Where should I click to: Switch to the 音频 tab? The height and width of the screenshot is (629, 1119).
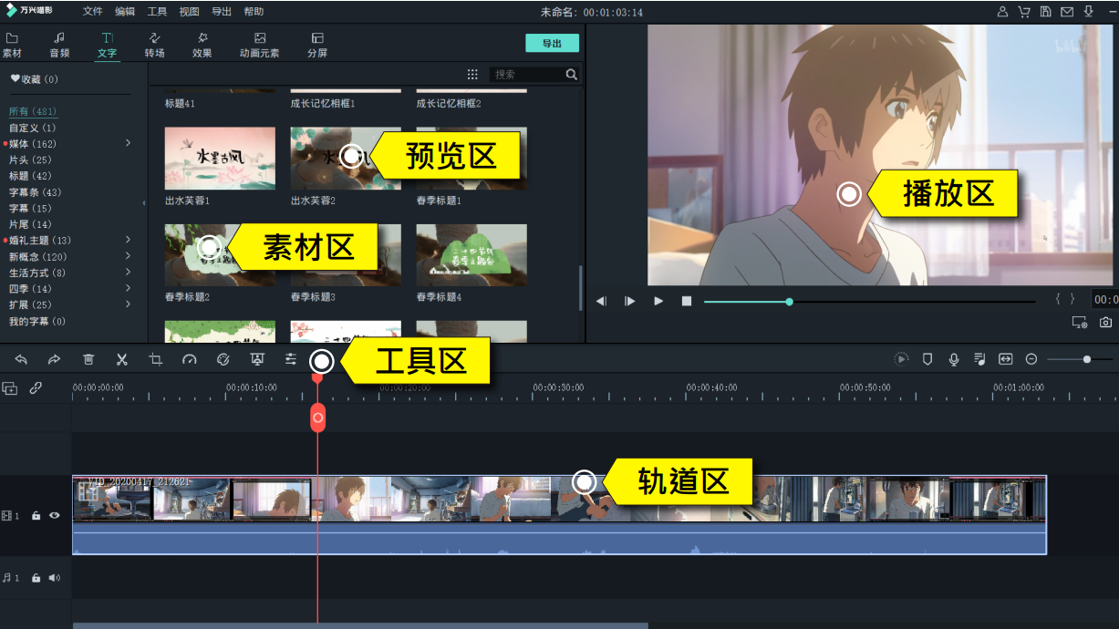click(59, 45)
